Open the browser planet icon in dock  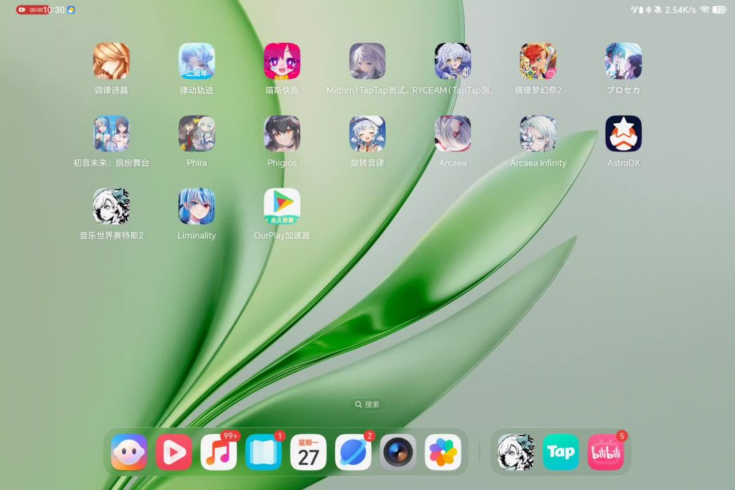[x=353, y=452]
